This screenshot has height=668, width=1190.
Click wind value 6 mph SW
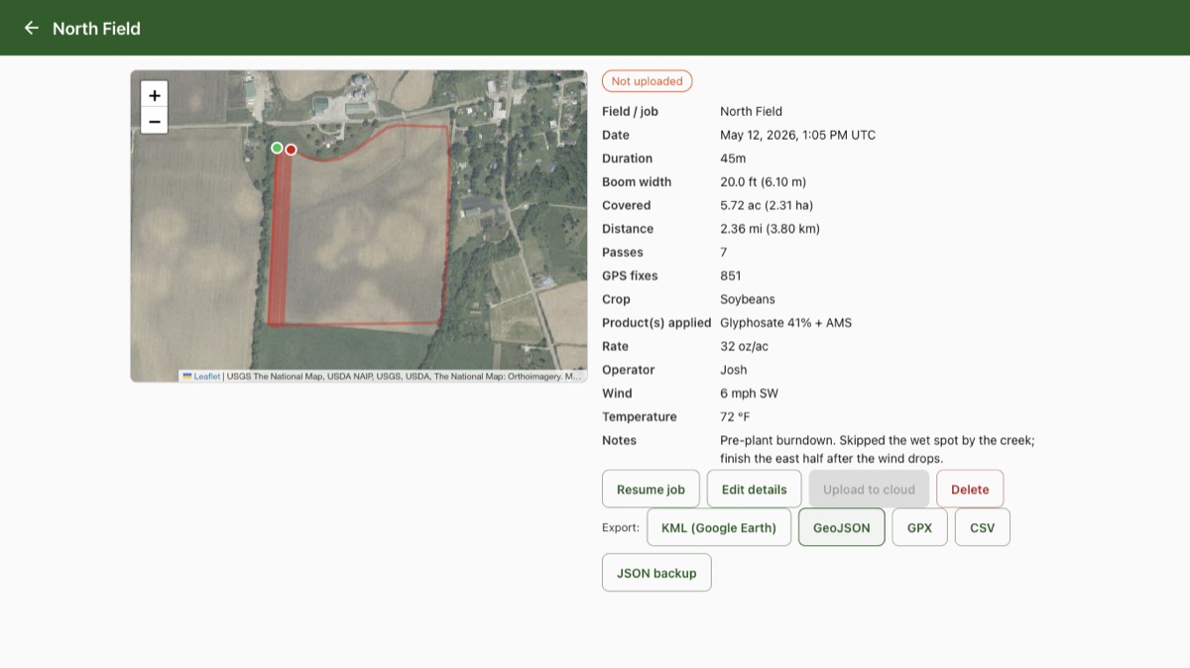tap(749, 393)
